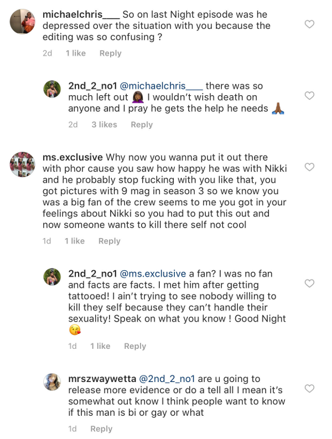View the '3 likes' list

(104, 125)
